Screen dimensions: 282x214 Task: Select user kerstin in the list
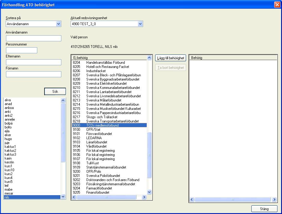(32, 162)
